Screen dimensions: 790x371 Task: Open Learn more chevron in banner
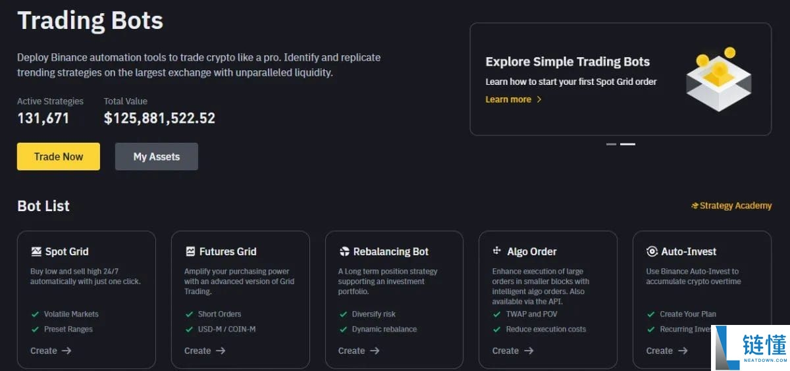tap(539, 99)
